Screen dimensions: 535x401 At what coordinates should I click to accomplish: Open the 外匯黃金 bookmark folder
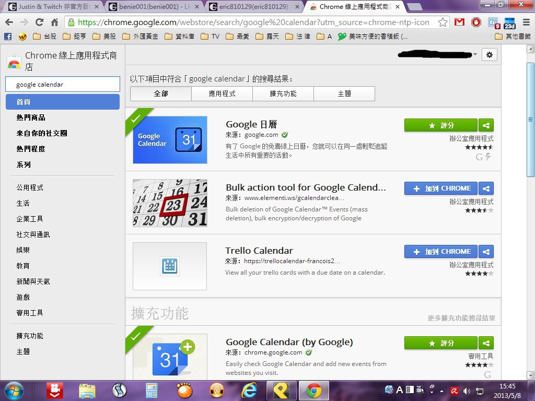(140, 37)
